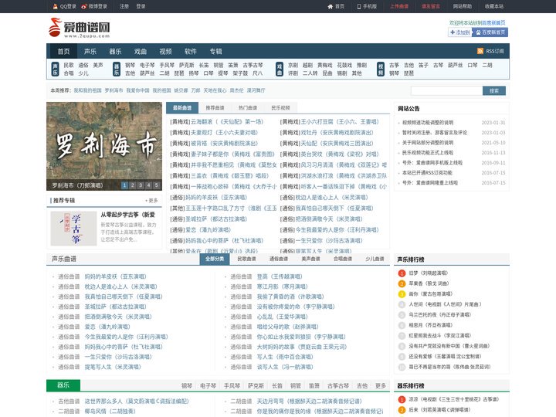Click the 上传曲谱 link in top bar
The image size is (556, 417).
coord(399,6)
